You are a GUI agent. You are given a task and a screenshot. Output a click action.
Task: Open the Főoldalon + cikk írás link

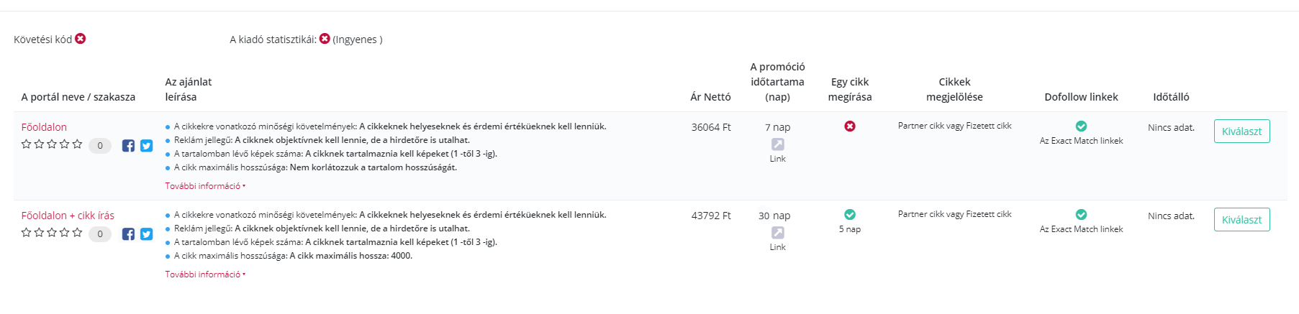pos(68,216)
